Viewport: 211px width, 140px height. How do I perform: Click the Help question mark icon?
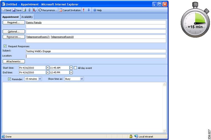95,10
